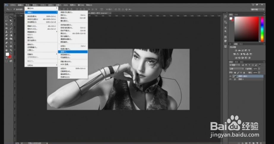
Task: Expand Variables submenu in Image menu
Action: coord(41,54)
